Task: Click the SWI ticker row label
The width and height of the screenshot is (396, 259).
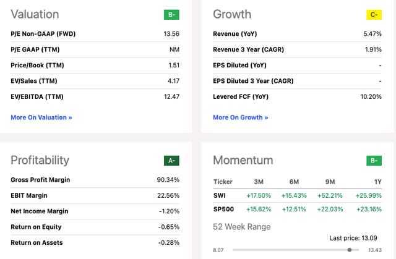Action: pos(220,195)
